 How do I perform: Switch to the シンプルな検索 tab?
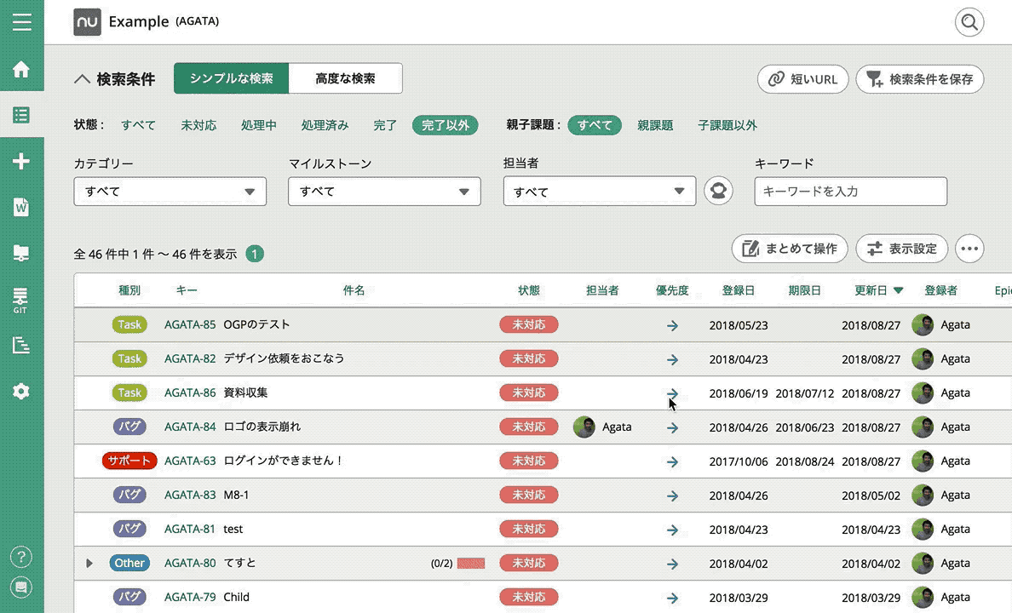[231, 78]
